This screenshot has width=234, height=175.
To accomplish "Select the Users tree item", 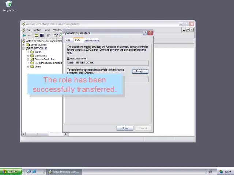I will tap(38, 66).
